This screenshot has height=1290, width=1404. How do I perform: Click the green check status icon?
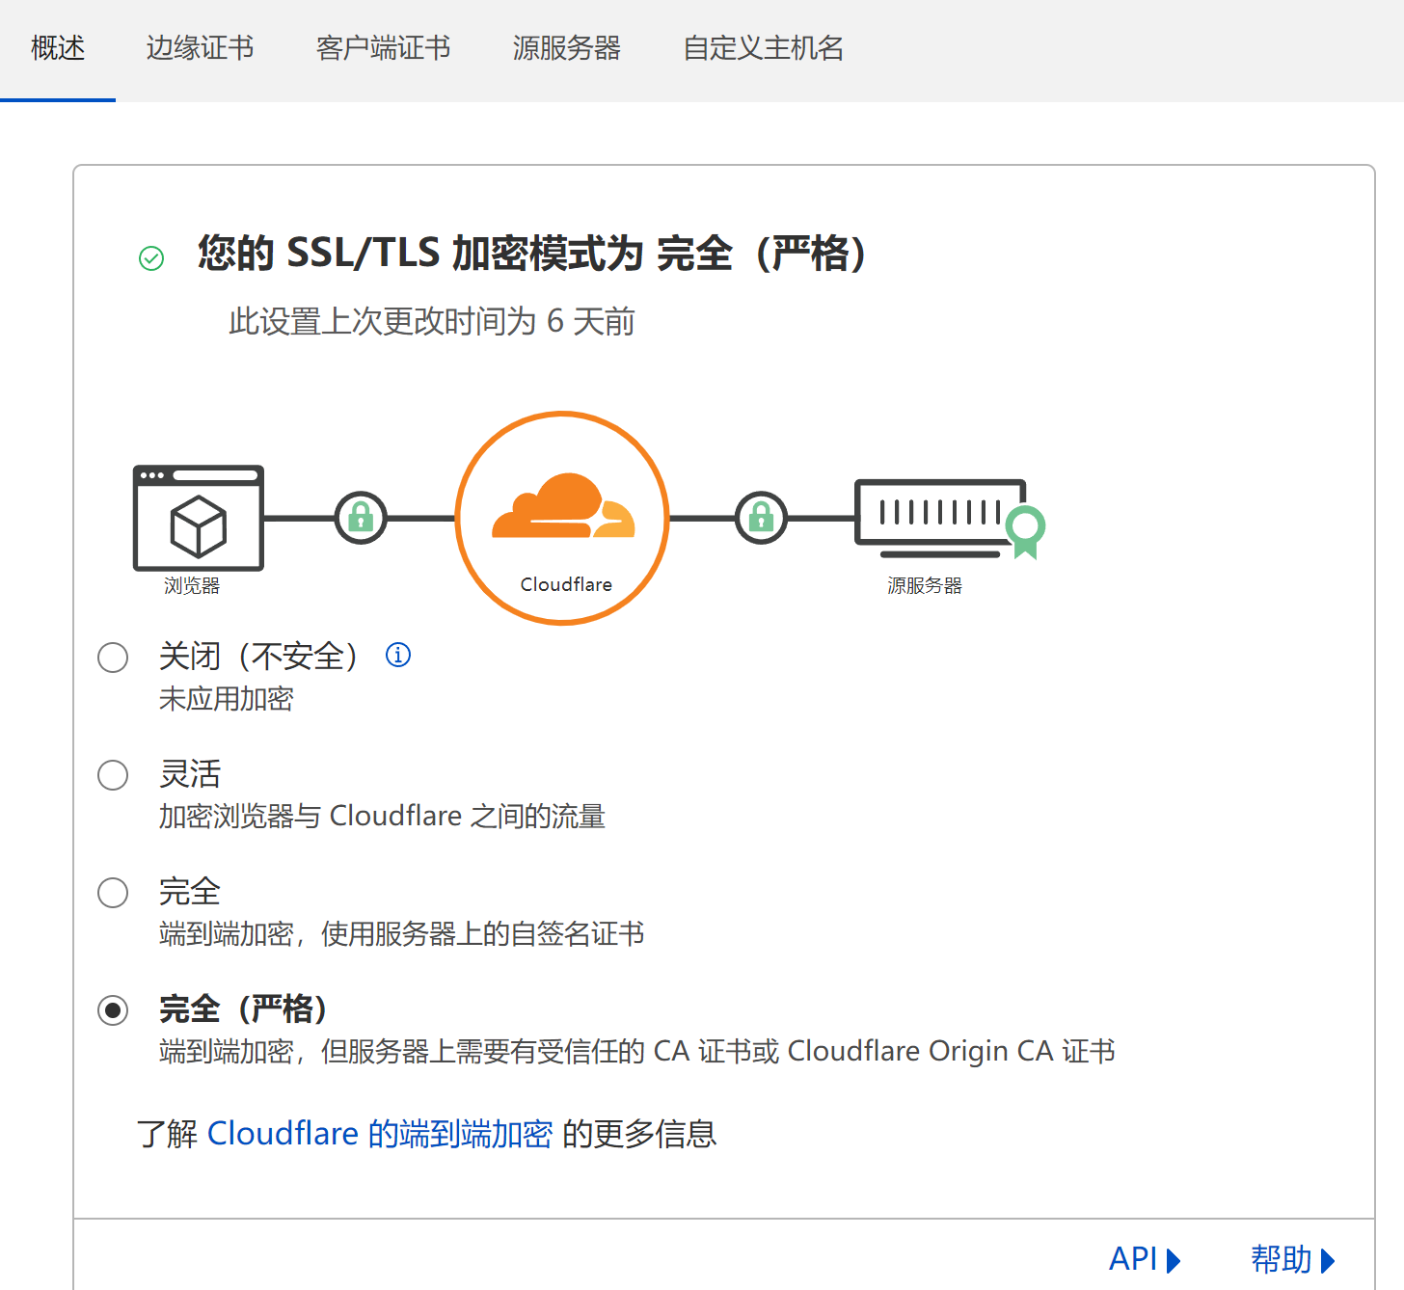[151, 258]
